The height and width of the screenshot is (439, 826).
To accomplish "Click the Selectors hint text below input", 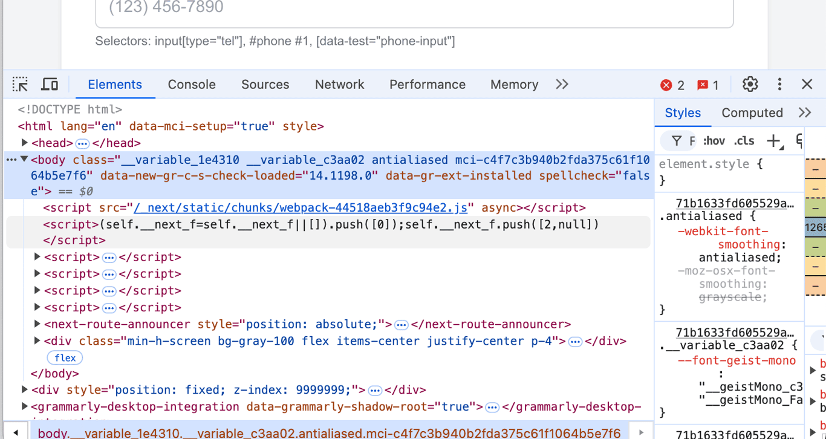I will coord(275,41).
